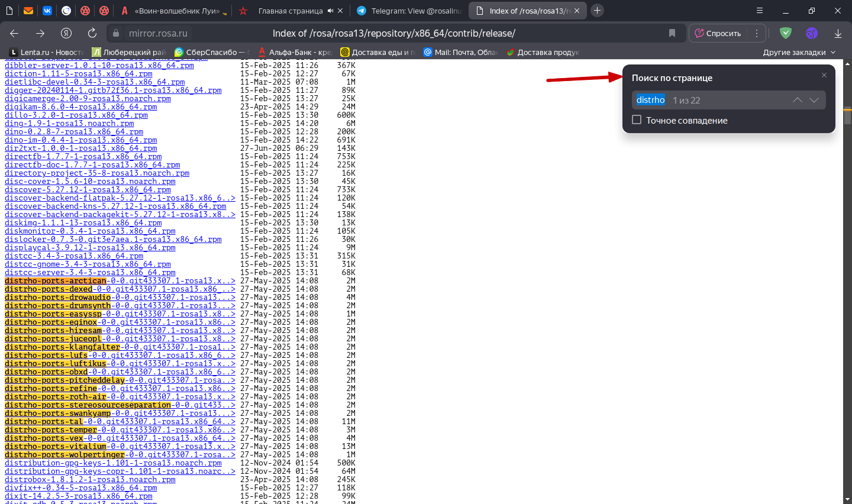Open the distrho-ports-wolpertinger link
Image resolution: width=852 pixels, height=504 pixels.
tap(120, 455)
